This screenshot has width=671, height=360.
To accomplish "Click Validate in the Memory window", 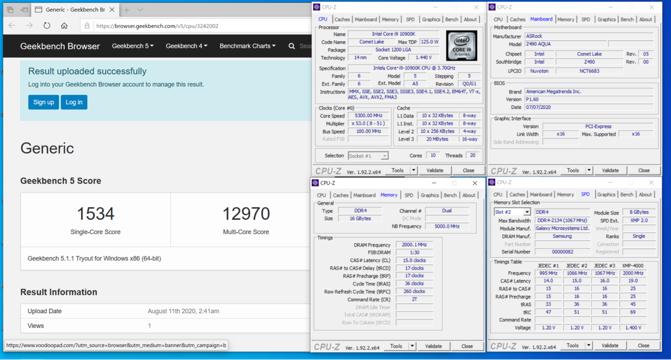I will click(x=433, y=347).
